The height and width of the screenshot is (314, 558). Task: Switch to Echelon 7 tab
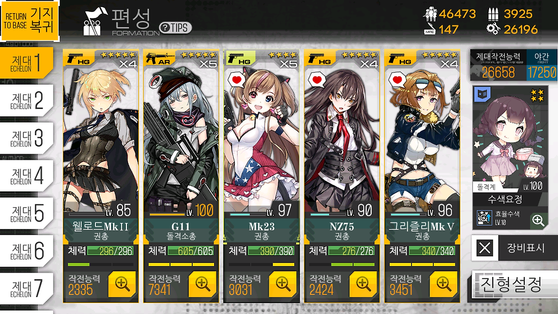(x=27, y=288)
